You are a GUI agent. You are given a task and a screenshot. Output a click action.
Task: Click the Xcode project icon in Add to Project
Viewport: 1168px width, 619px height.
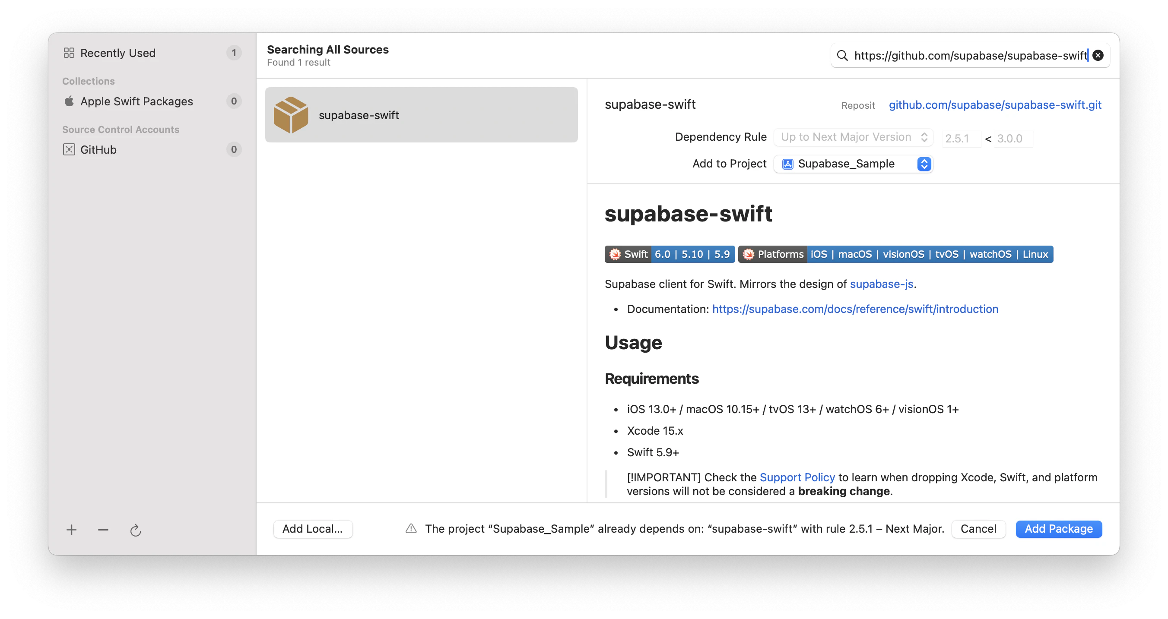tap(787, 164)
